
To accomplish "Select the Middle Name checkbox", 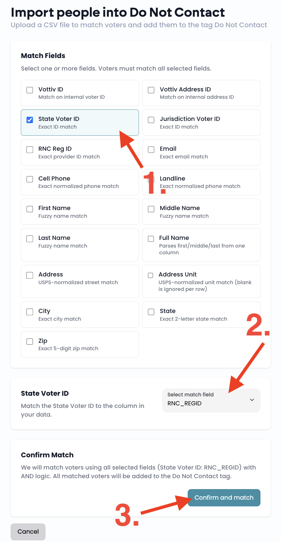I will click(151, 209).
